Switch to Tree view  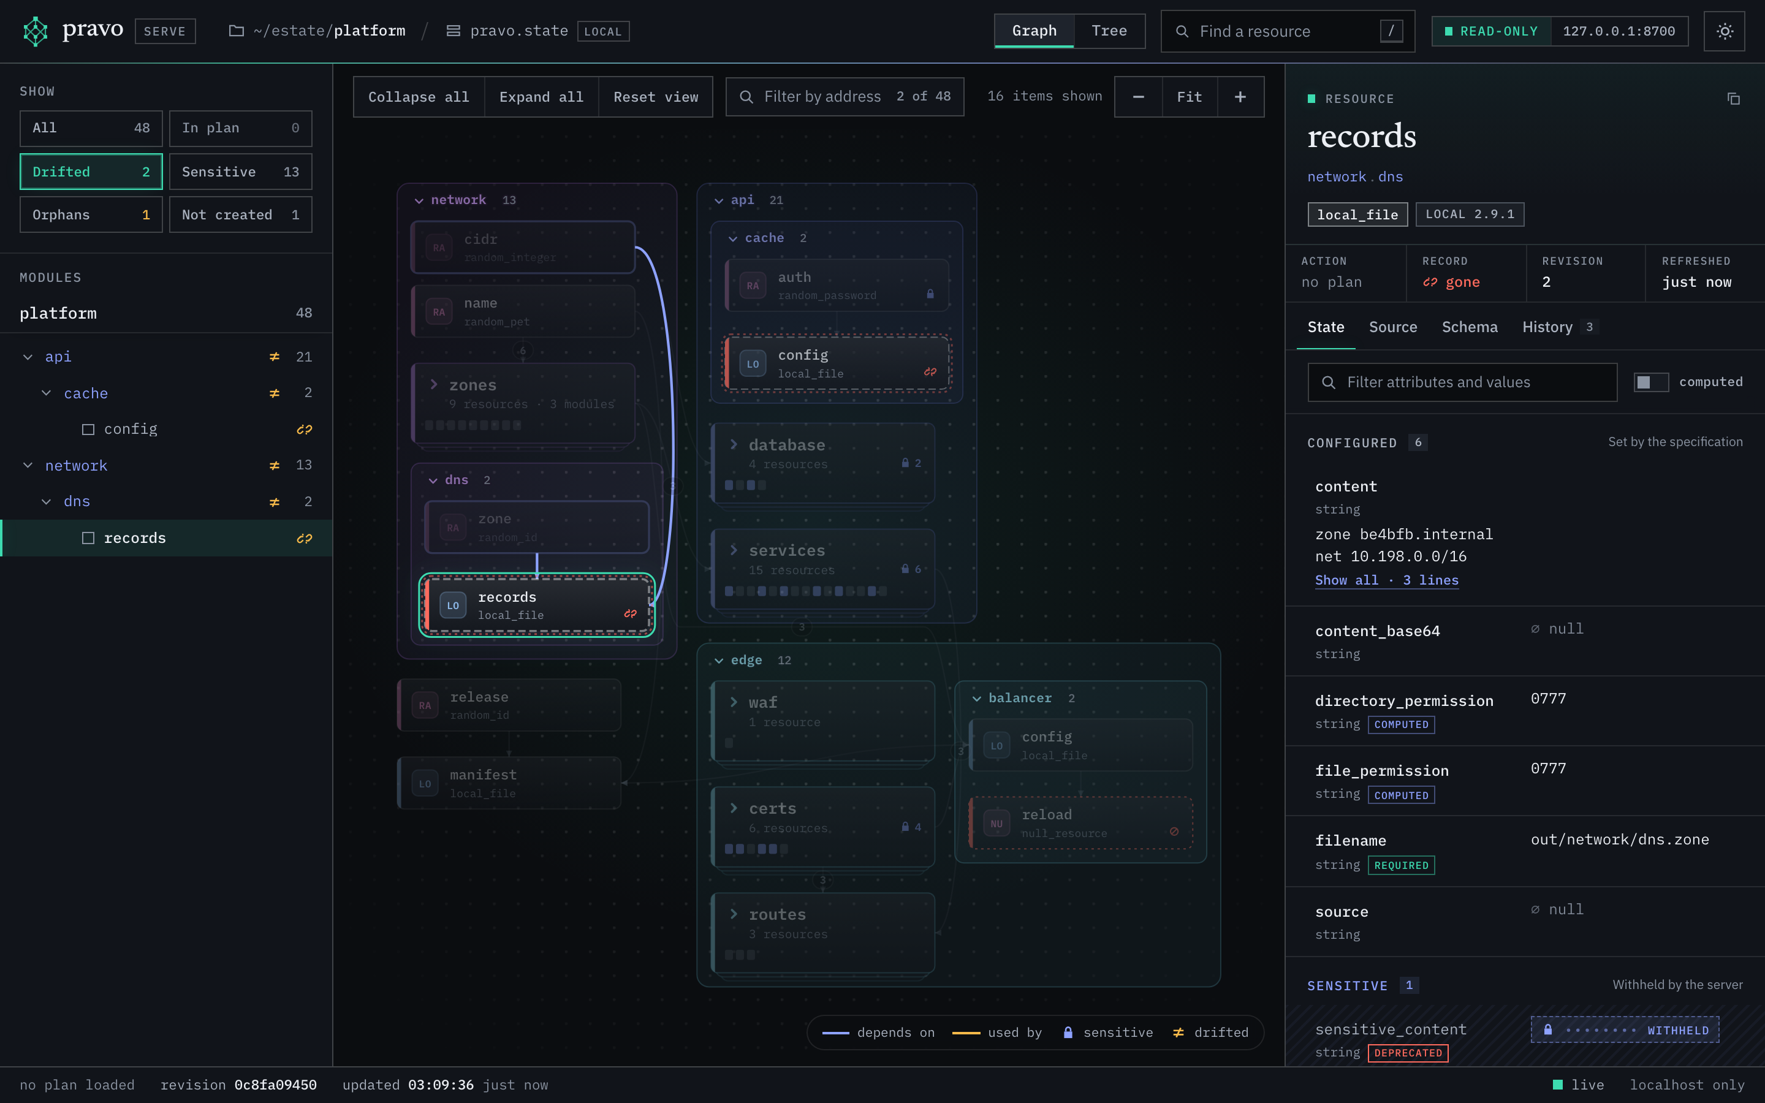coord(1109,31)
